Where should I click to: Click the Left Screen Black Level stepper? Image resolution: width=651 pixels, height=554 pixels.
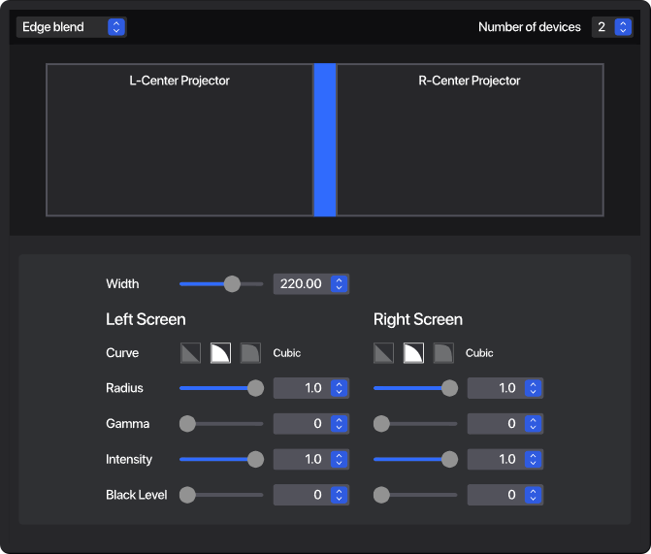[339, 495]
